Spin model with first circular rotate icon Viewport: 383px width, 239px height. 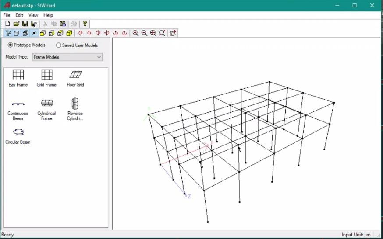(x=116, y=33)
